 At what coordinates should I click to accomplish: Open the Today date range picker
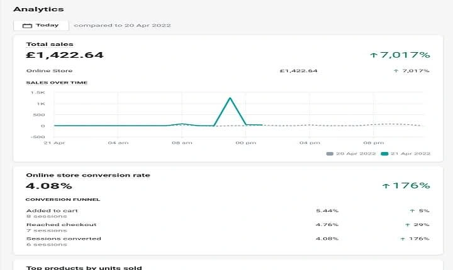coord(41,25)
